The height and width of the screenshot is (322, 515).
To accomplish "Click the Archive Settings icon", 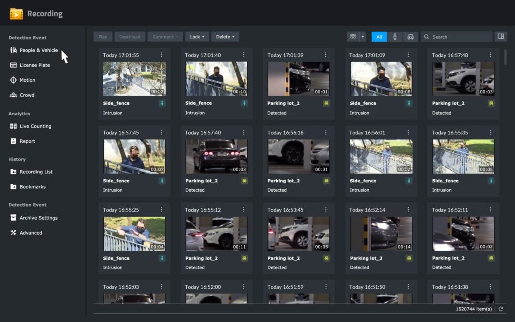I will pyautogui.click(x=13, y=218).
